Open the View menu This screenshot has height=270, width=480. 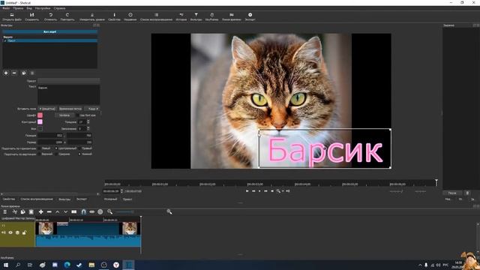coord(29,8)
